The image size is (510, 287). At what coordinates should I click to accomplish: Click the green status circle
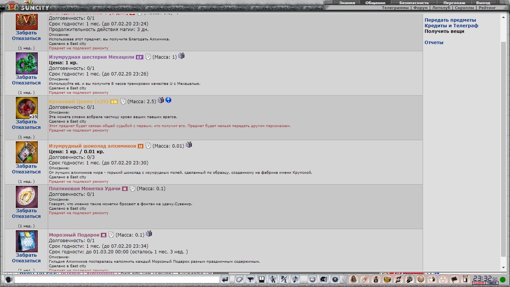click(x=503, y=280)
